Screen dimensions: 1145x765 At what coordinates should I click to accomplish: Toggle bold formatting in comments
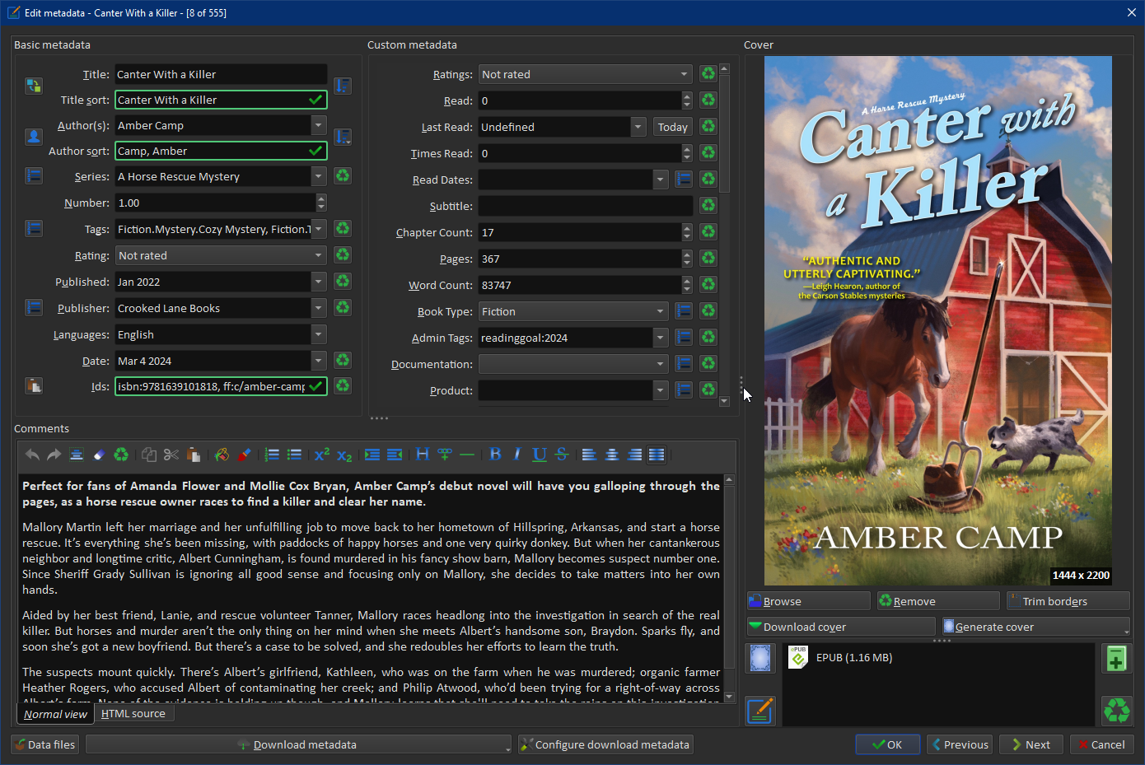click(495, 455)
